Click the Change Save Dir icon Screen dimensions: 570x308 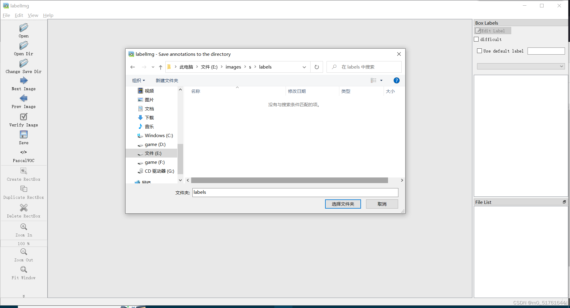pyautogui.click(x=24, y=63)
